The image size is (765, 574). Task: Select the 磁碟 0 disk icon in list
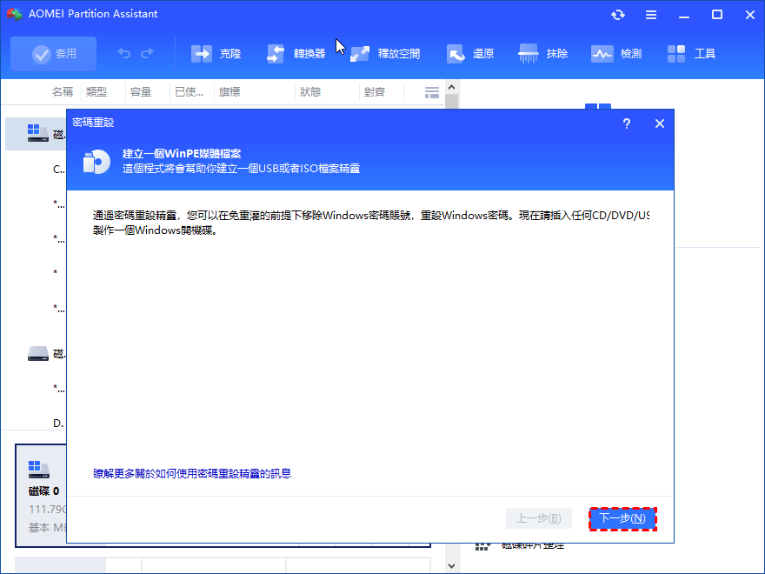(x=38, y=133)
